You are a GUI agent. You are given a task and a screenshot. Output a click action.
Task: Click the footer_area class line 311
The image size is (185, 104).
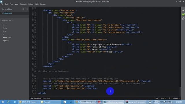point(60,10)
